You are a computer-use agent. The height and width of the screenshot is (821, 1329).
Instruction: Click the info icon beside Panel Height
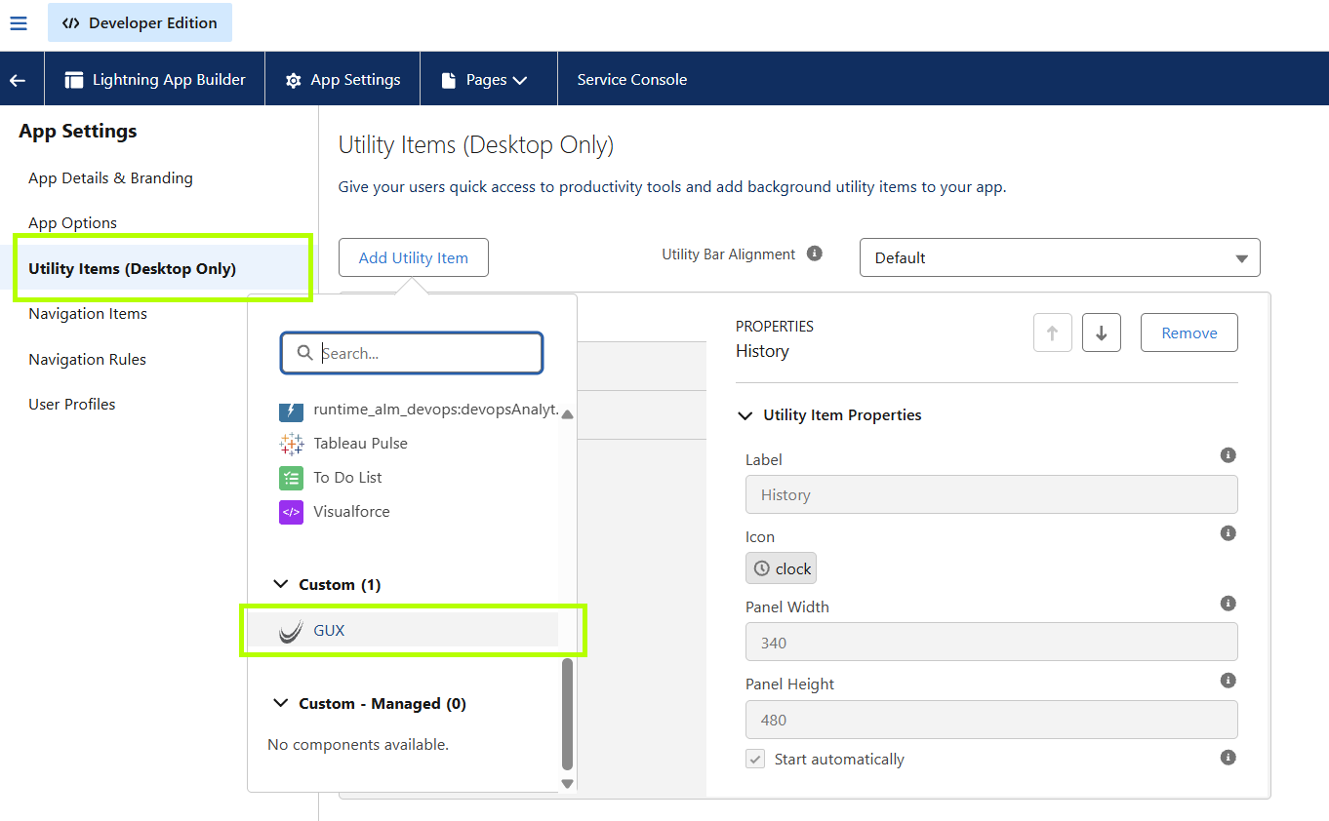(1228, 681)
